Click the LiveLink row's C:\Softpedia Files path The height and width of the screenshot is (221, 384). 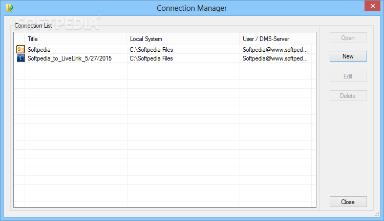(x=151, y=58)
